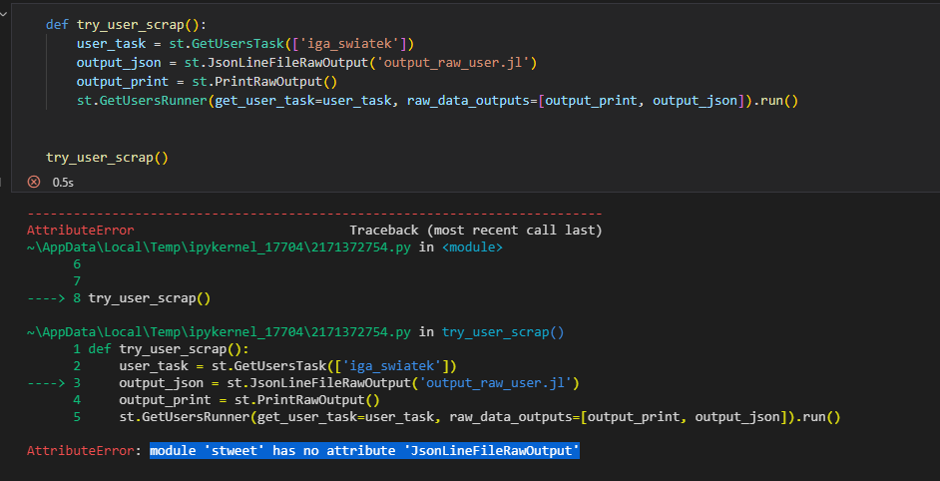Open the ipykernel file path before 'try_user_scrap()'

click(x=219, y=331)
